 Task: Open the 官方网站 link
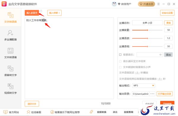(x=14, y=112)
